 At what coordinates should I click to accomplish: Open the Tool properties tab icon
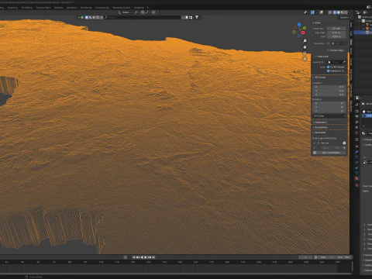(356, 104)
